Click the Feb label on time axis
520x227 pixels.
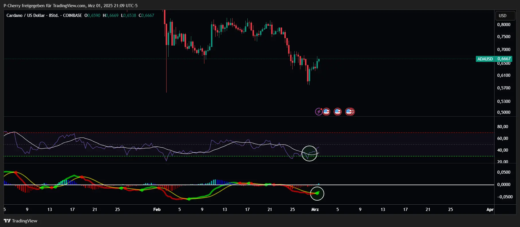(157, 210)
